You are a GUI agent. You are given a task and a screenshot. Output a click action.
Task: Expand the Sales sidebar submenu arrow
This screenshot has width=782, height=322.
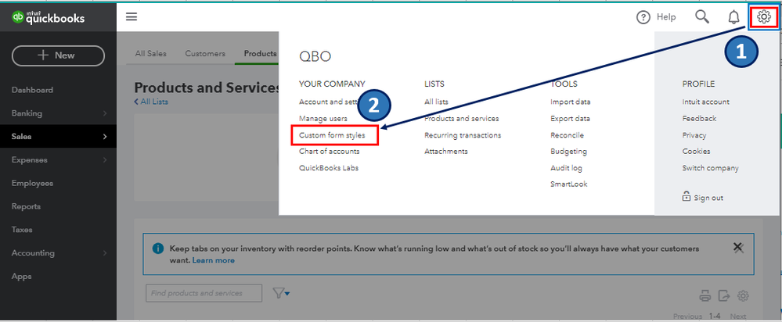click(x=105, y=136)
